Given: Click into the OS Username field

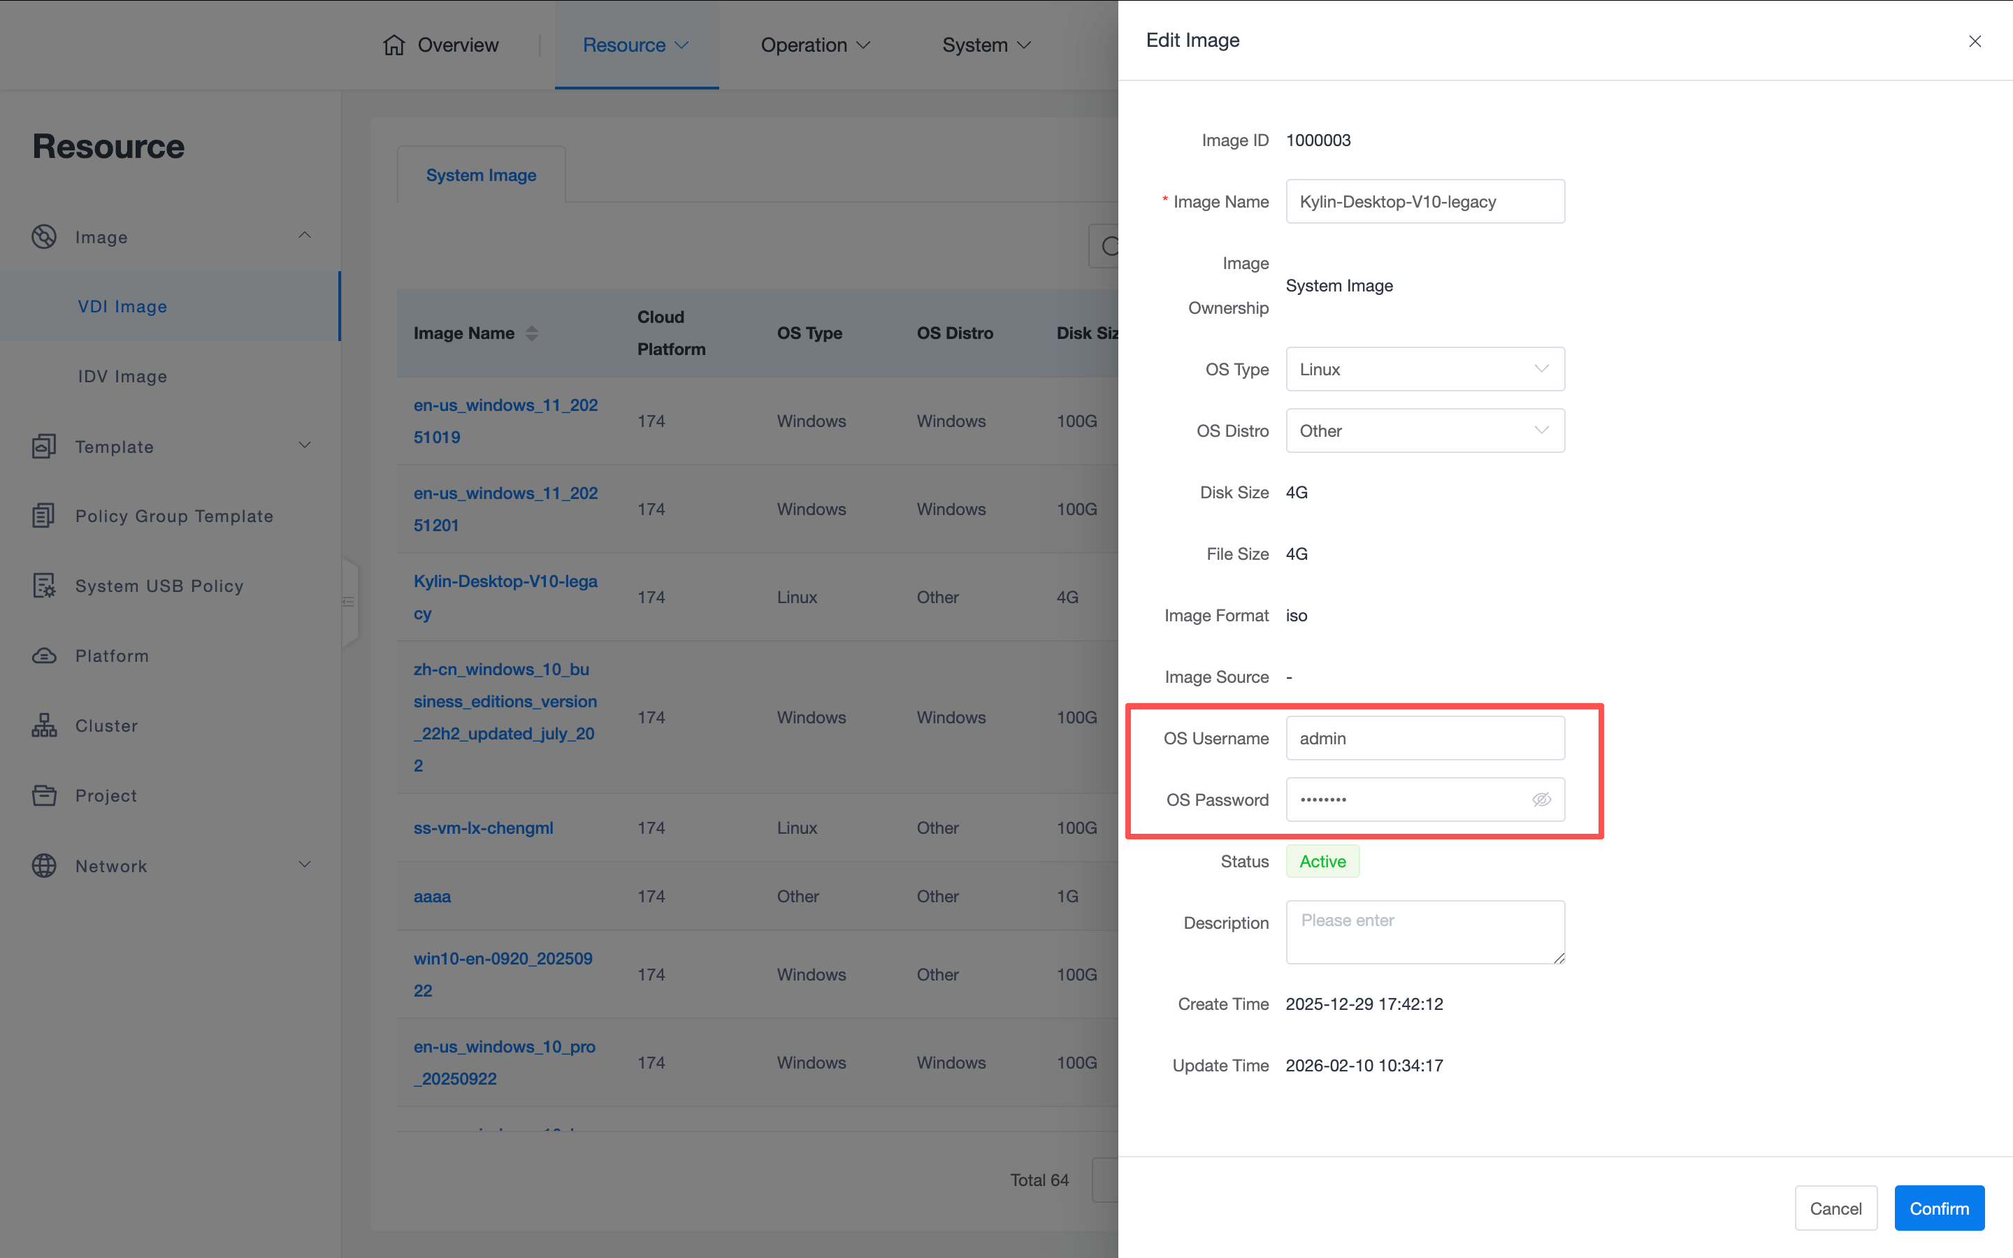Looking at the screenshot, I should tap(1424, 738).
